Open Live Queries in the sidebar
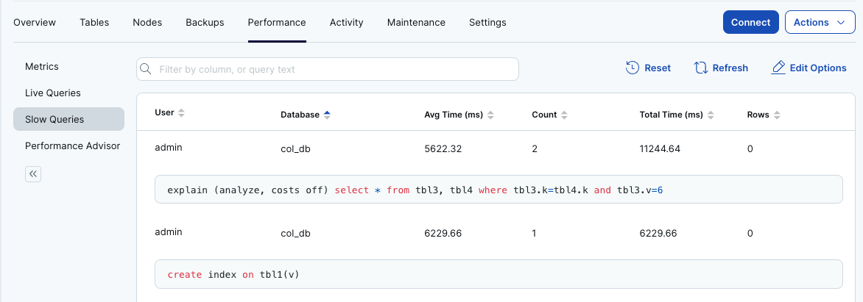 pos(53,93)
